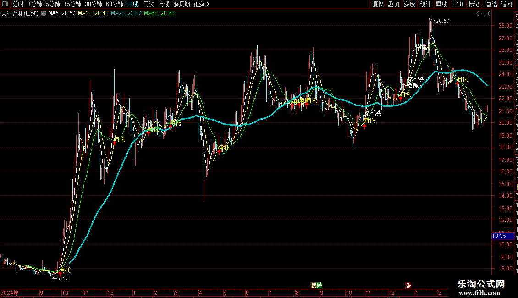Screen dimensions: 518x298
Task: Activate the 画线 drawing tools
Action: pyautogui.click(x=441, y=4)
